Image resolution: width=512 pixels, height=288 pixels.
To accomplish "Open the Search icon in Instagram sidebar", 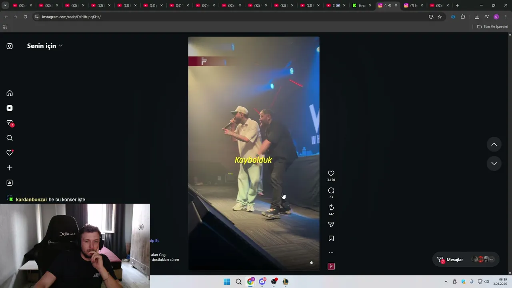I will click(x=10, y=138).
